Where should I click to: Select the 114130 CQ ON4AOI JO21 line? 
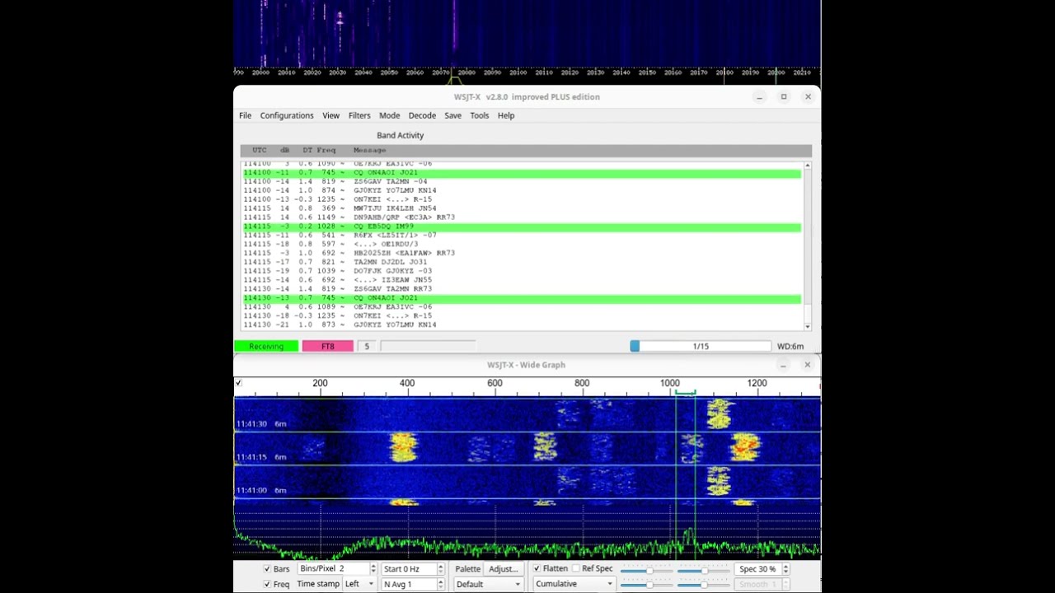pos(521,298)
